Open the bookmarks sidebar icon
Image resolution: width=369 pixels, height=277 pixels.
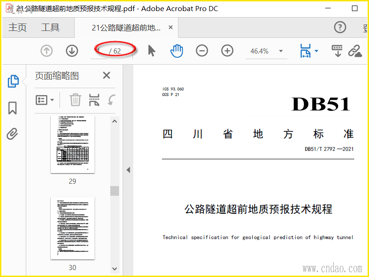pyautogui.click(x=12, y=108)
